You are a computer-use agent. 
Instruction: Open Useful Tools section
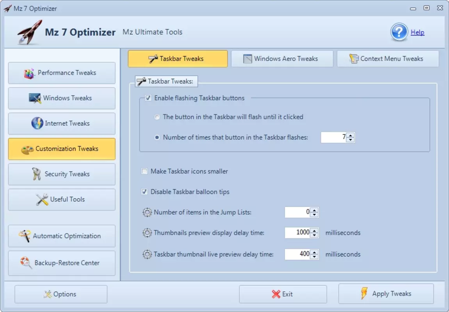(x=62, y=199)
